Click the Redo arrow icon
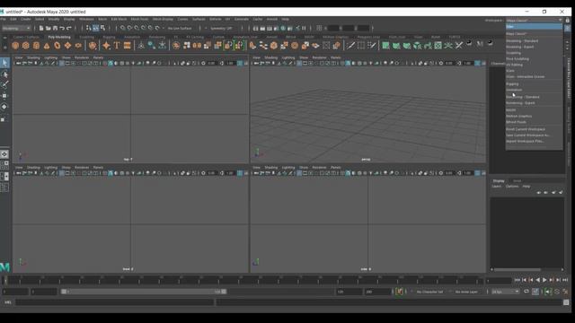575x323 pixels. (x=69, y=28)
